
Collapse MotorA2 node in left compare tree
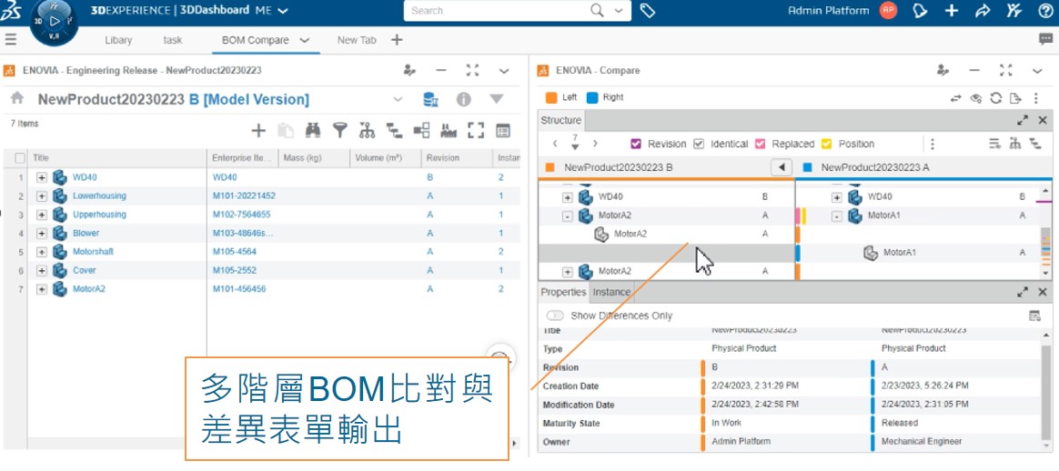[568, 215]
